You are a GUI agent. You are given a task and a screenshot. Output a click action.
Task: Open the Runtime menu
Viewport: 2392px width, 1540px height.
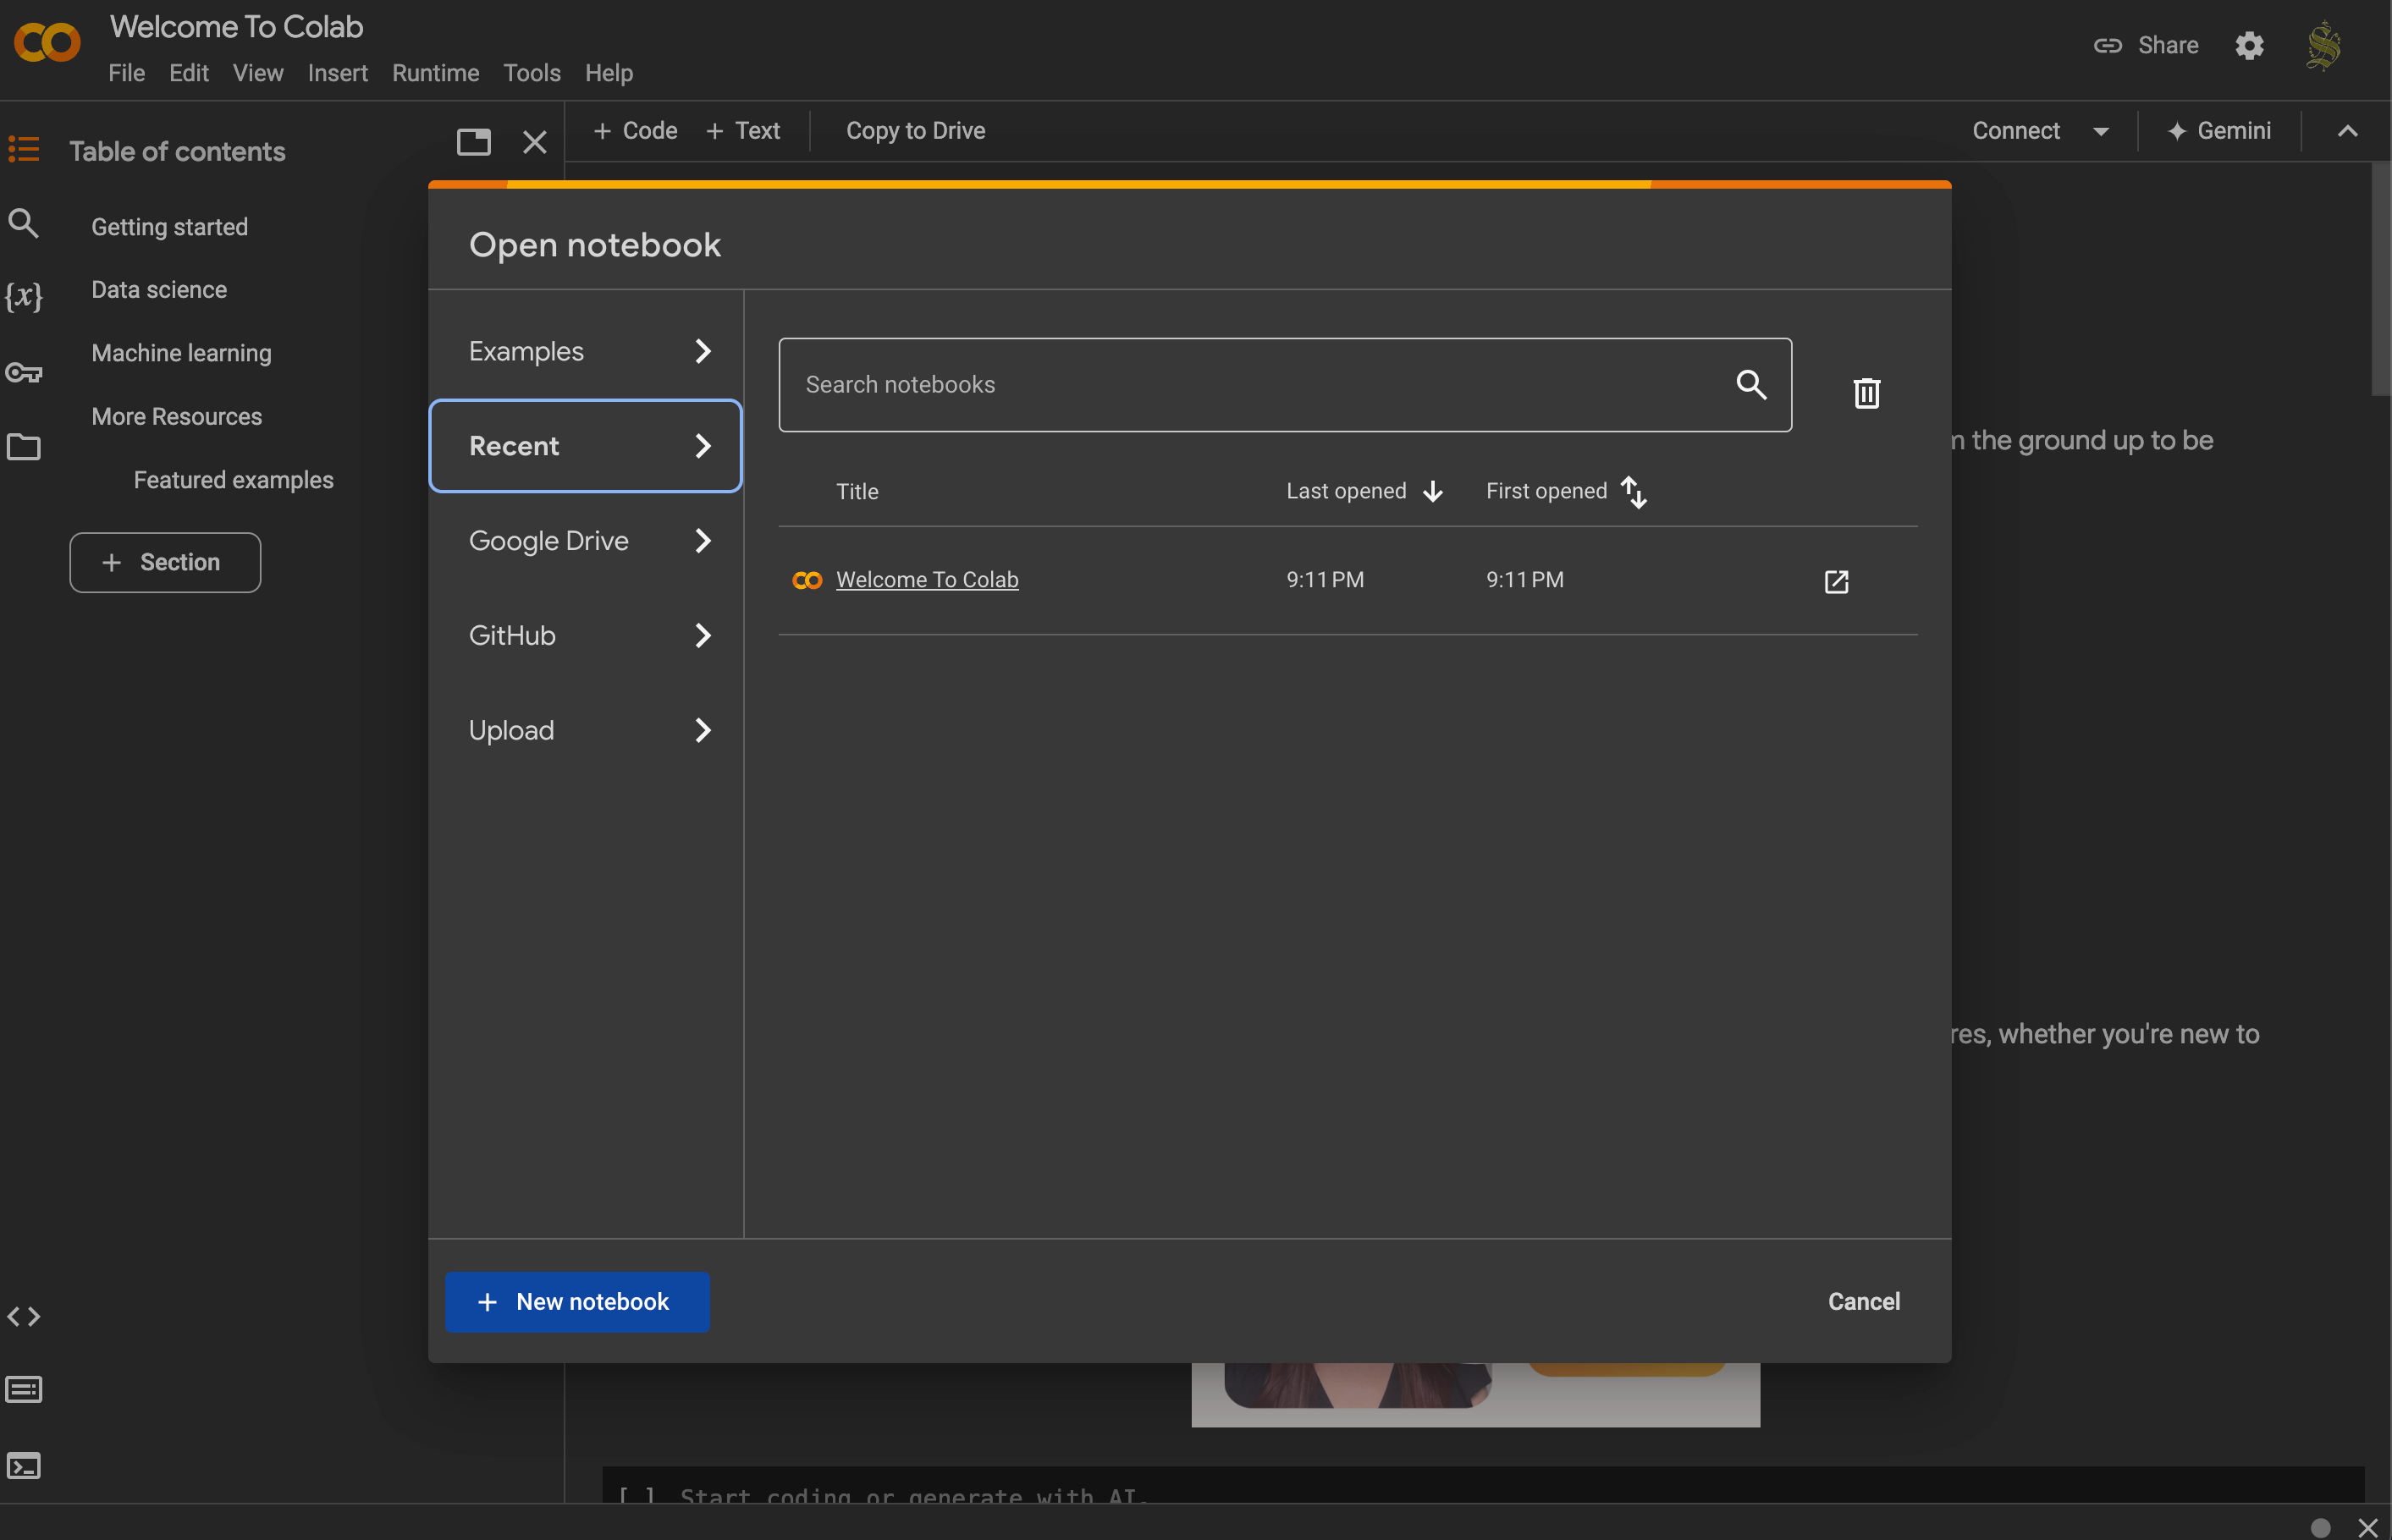(435, 73)
